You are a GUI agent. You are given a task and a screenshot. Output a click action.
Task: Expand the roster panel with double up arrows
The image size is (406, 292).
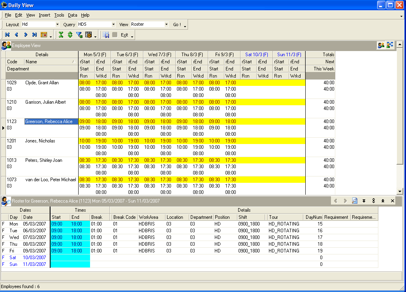click(383, 201)
